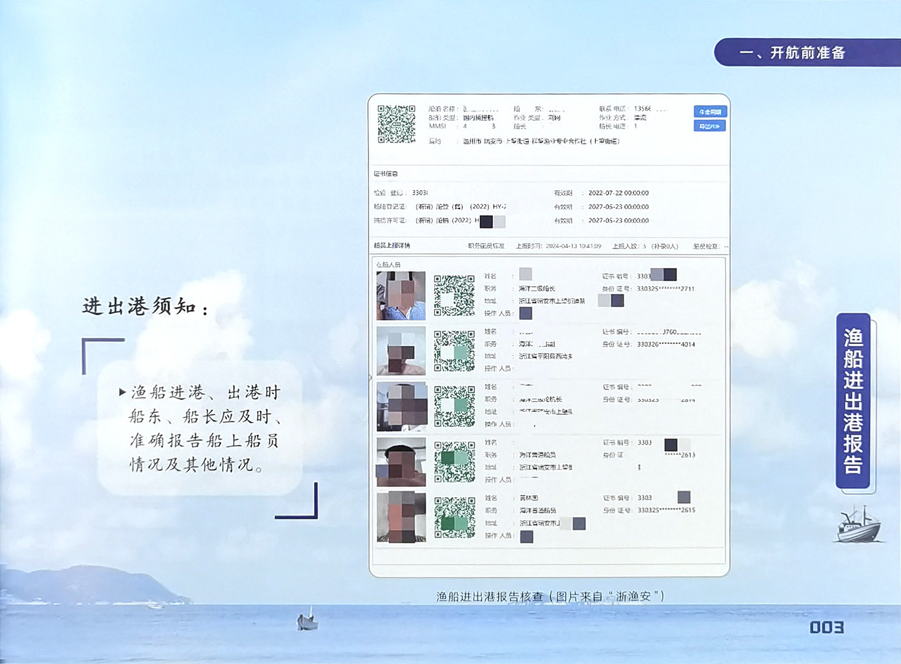Click the page number 003
901x664 pixels.
pyautogui.click(x=826, y=628)
